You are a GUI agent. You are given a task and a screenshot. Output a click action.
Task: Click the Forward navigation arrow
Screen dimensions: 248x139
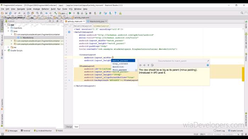click(50, 13)
